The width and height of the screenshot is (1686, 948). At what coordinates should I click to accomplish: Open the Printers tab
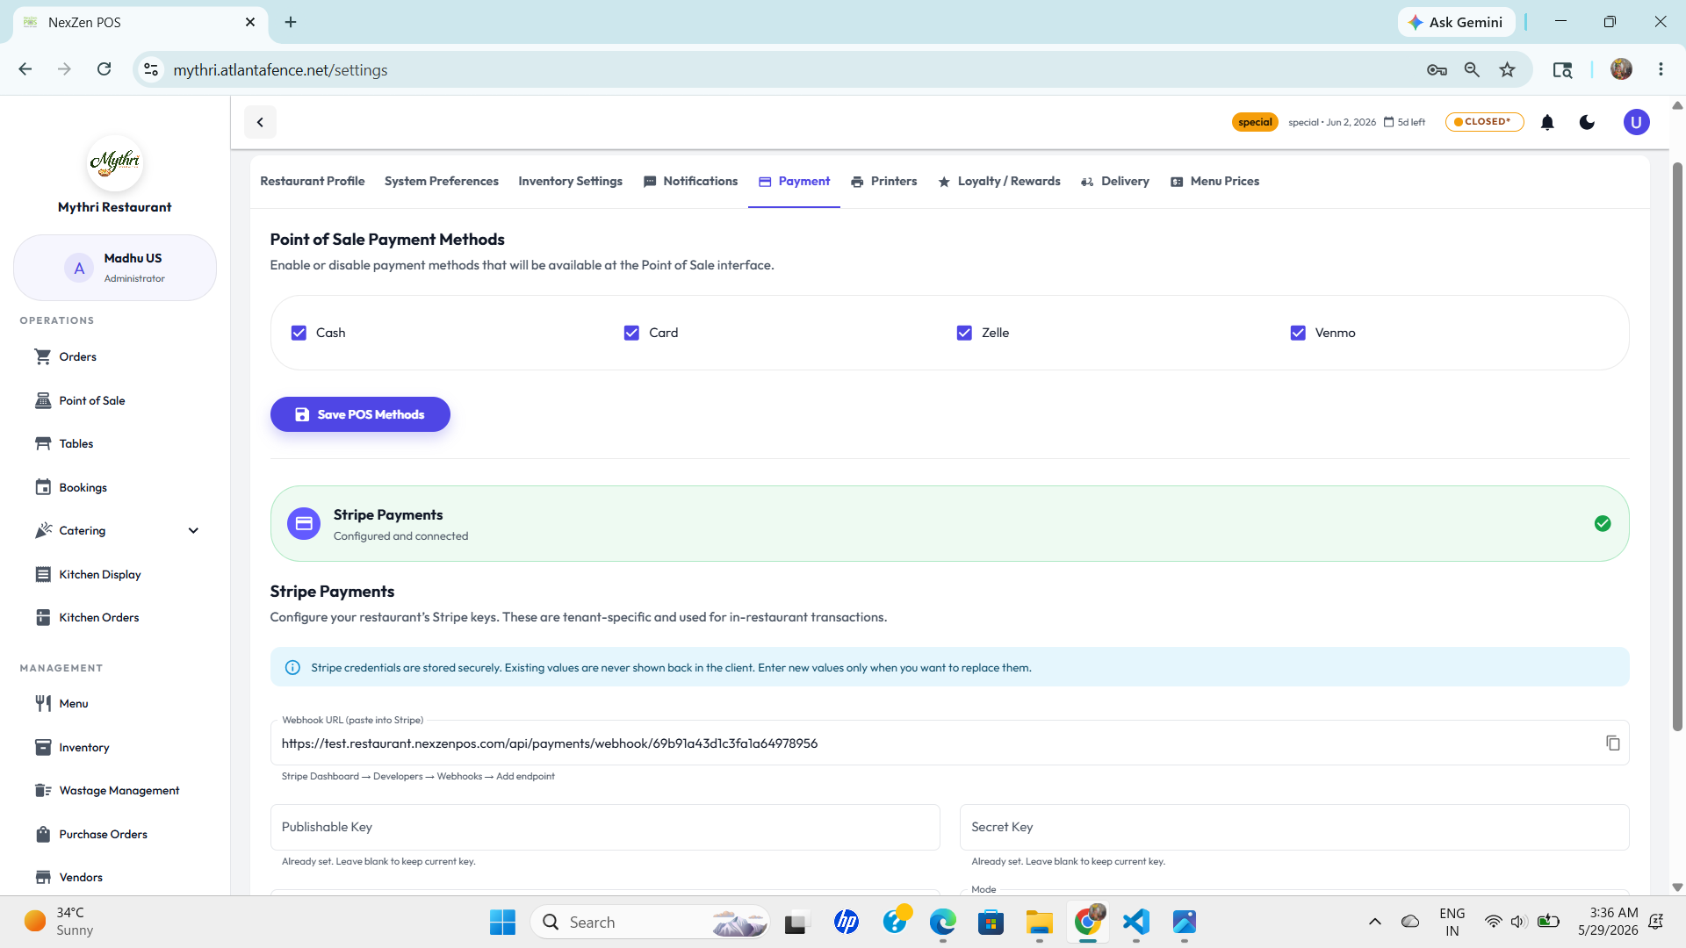(883, 181)
